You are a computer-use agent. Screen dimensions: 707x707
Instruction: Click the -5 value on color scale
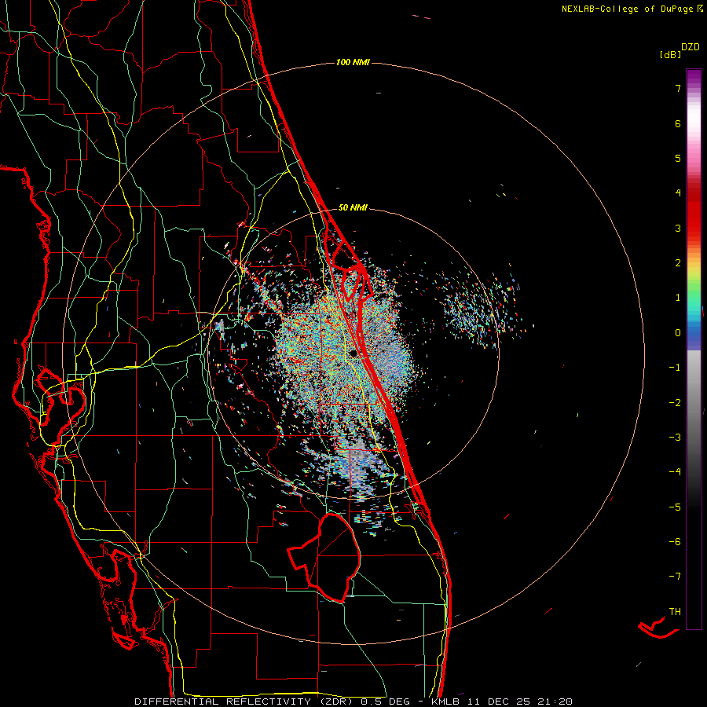point(675,507)
